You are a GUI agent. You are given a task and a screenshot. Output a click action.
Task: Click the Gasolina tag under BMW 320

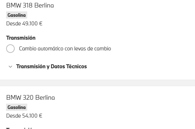pos(16,107)
